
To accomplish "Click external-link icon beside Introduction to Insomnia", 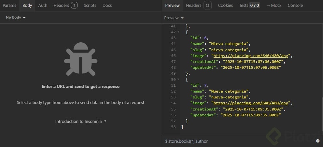I will (105, 121).
